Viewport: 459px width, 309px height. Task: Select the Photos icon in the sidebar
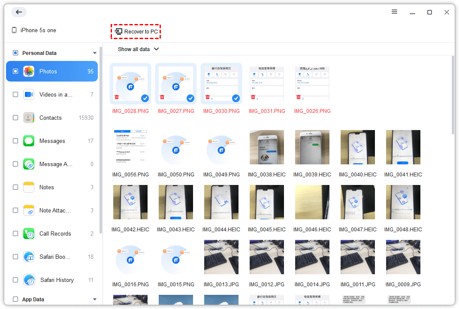coord(28,71)
